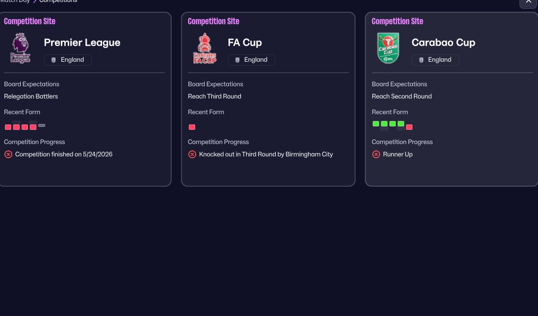Open the Competition Site link above Premier League
The width and height of the screenshot is (538, 316).
29,21
